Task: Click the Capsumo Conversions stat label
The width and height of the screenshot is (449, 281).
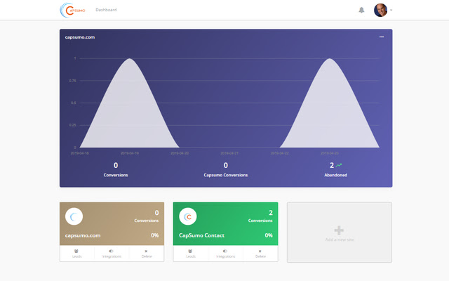Action: pyautogui.click(x=226, y=175)
